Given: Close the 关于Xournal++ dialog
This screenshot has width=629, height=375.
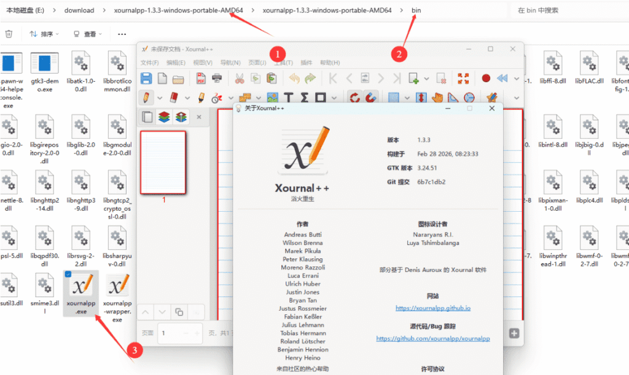Looking at the screenshot, I should coord(492,108).
